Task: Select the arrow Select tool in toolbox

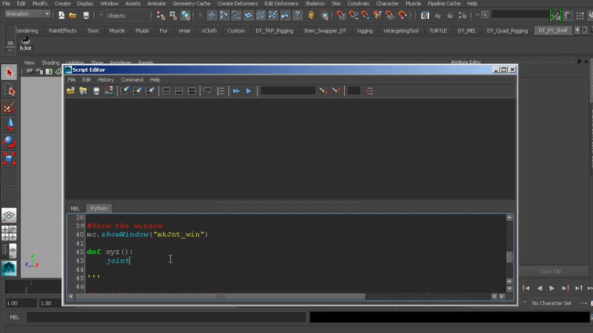Action: coord(9,72)
